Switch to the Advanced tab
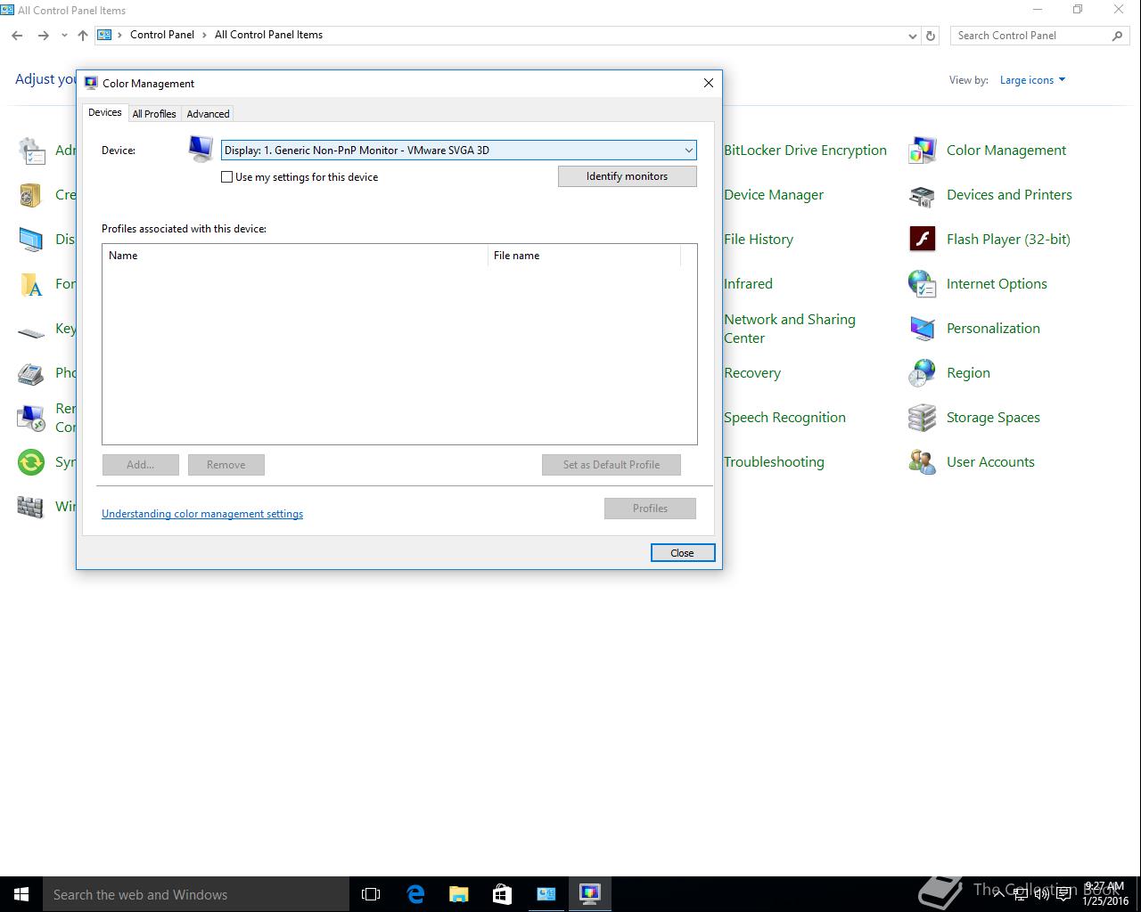 pyautogui.click(x=208, y=114)
